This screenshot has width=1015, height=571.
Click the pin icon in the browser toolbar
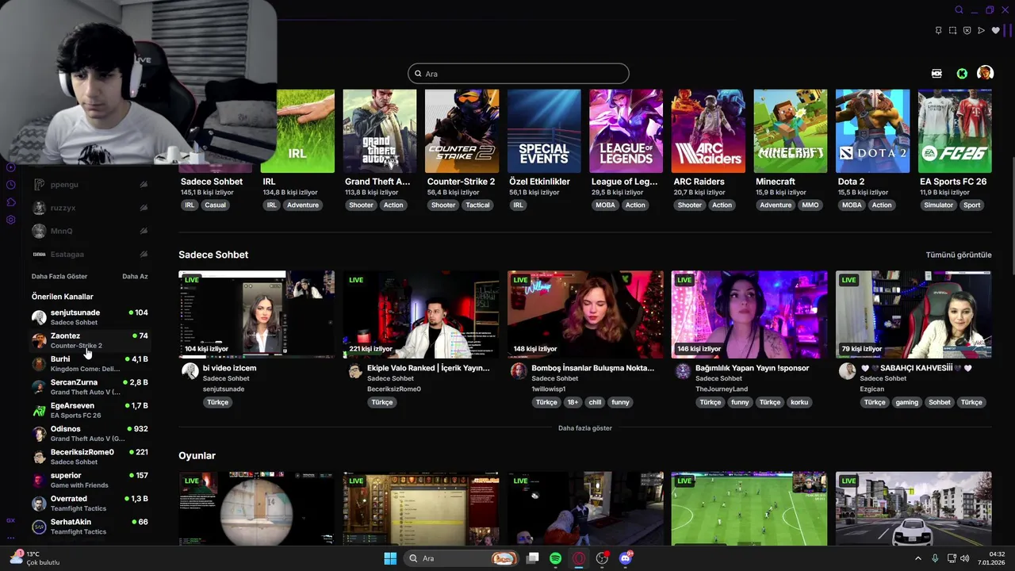pos(938,31)
